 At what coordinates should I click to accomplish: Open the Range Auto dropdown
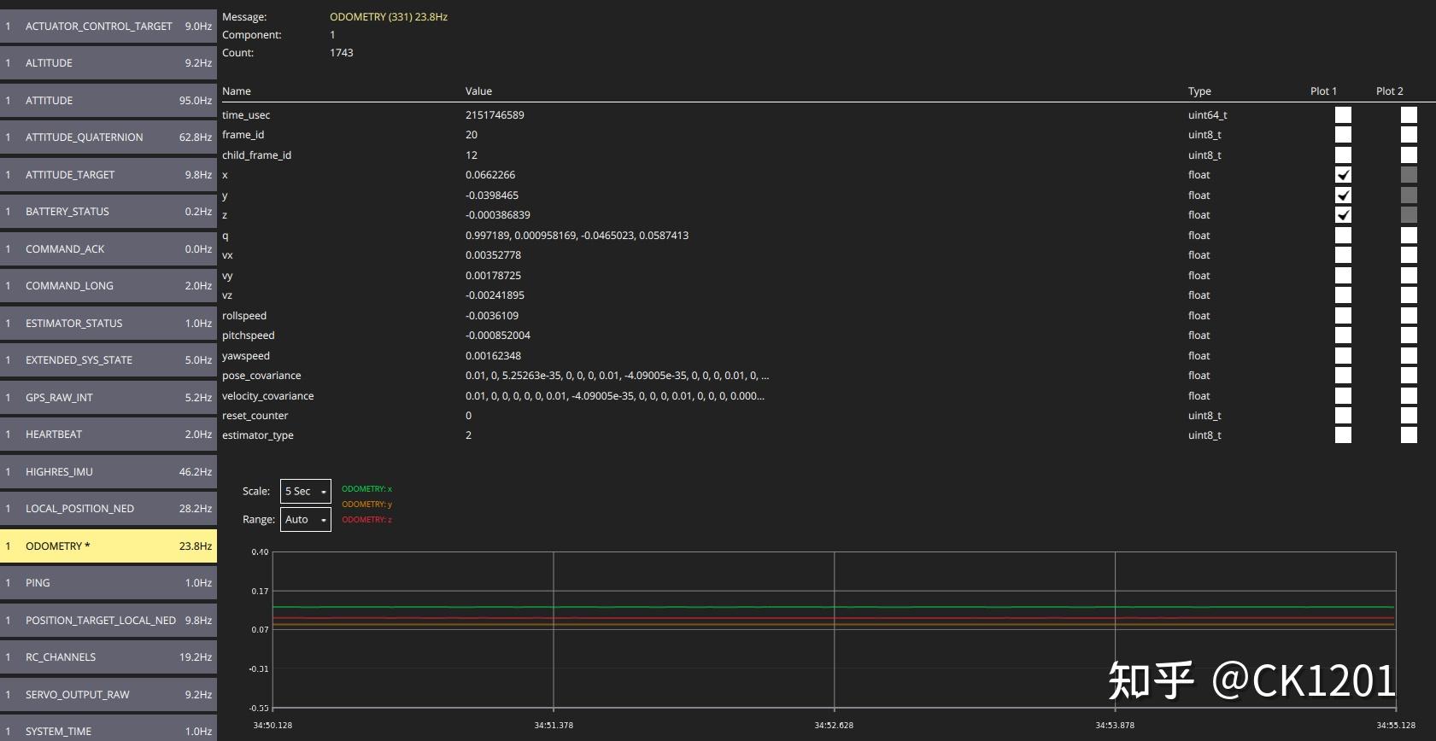[305, 520]
